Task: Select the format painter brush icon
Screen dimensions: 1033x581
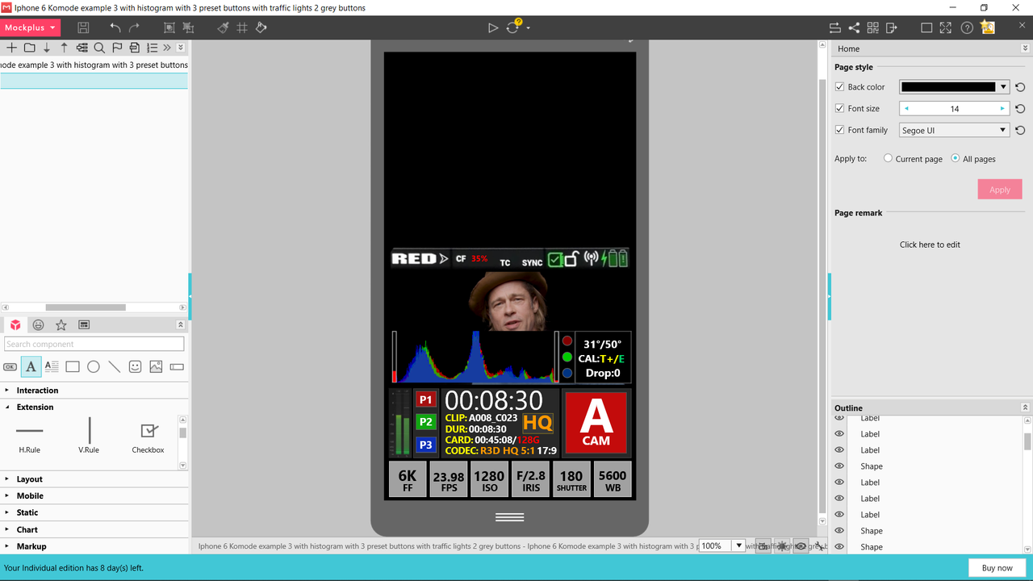Action: (224, 27)
